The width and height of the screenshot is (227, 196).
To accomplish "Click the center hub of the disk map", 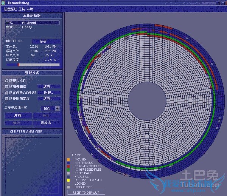I will point(147,101).
